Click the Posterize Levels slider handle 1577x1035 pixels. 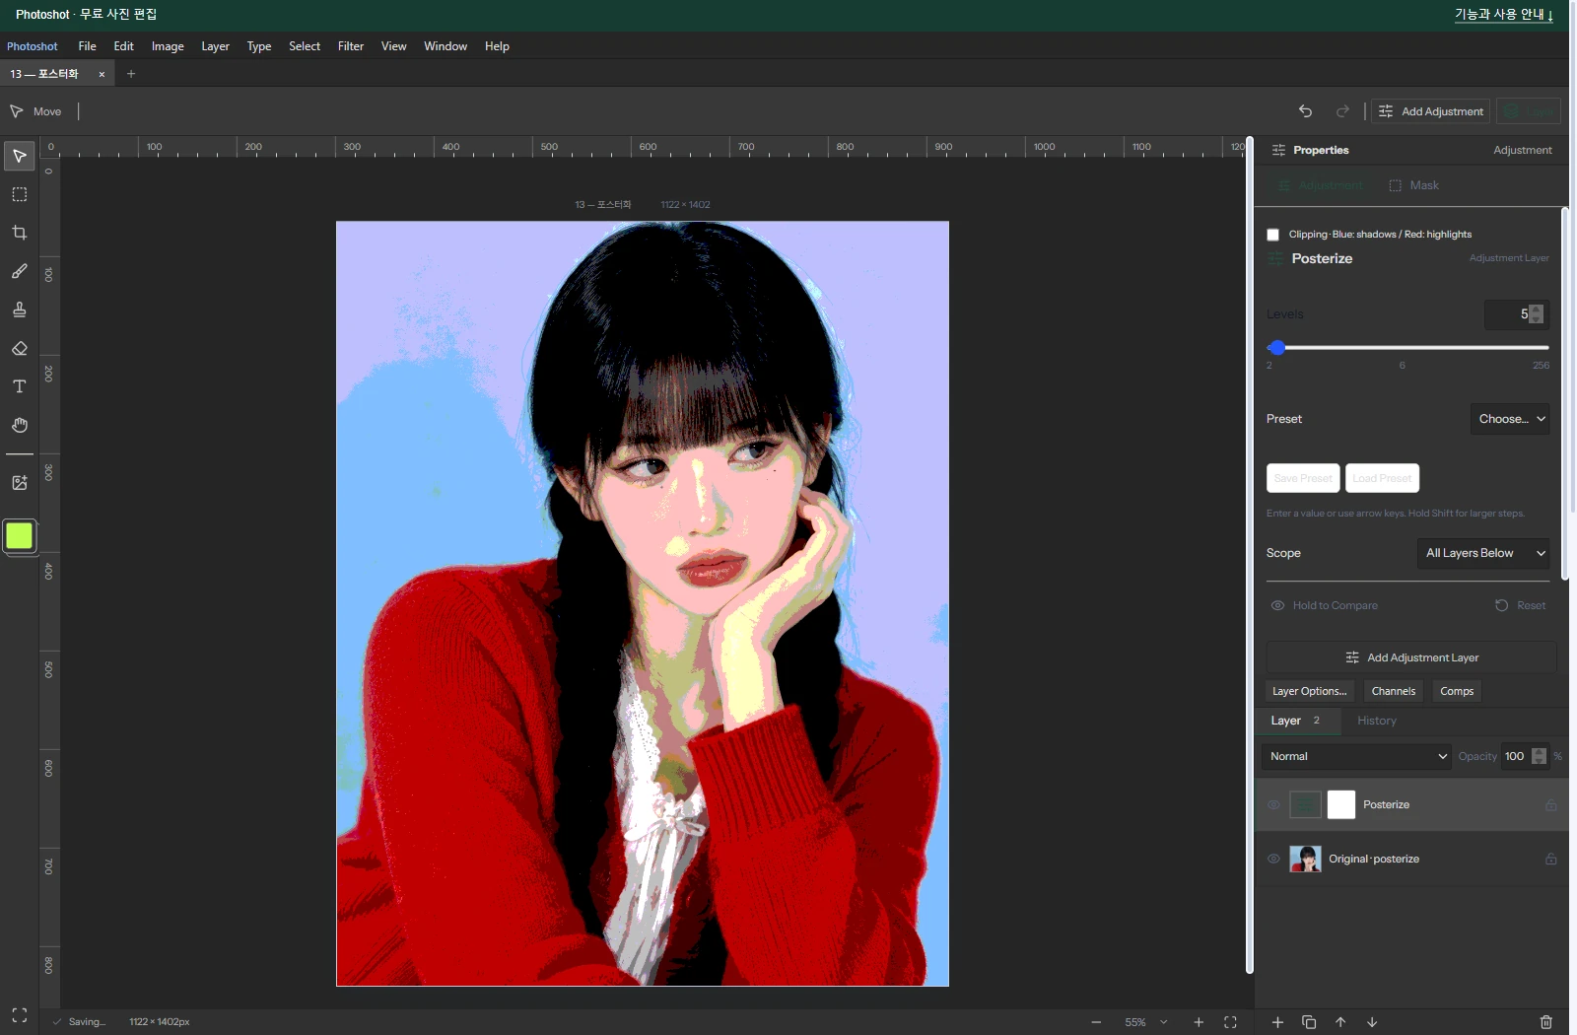1277,348
